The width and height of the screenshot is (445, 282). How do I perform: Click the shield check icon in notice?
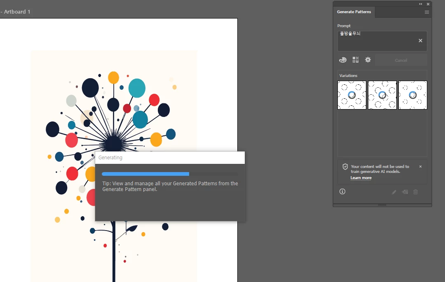click(345, 167)
